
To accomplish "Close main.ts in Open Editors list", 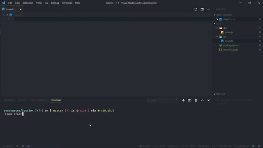I will (x=217, y=19).
